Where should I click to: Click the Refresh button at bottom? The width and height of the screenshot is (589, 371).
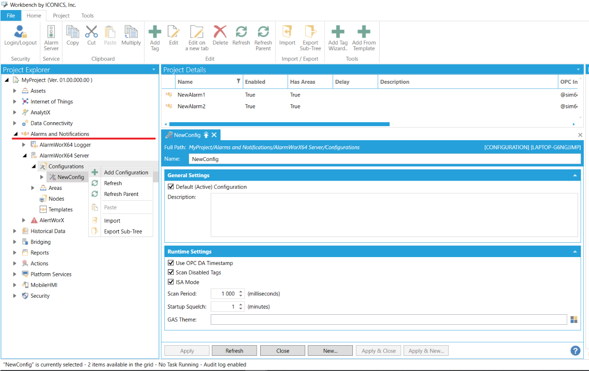[234, 350]
